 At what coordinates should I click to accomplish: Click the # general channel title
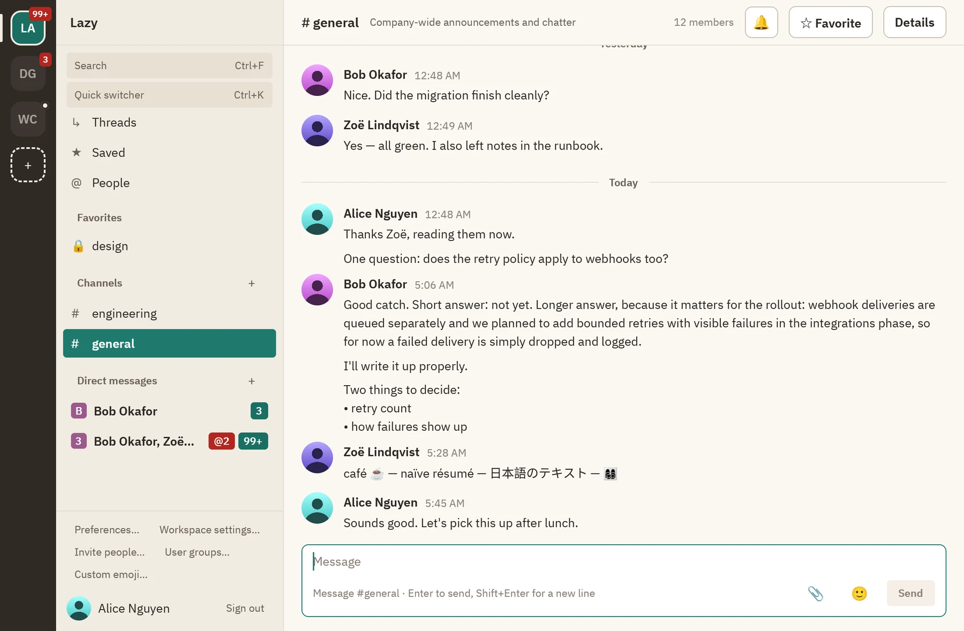330,22
